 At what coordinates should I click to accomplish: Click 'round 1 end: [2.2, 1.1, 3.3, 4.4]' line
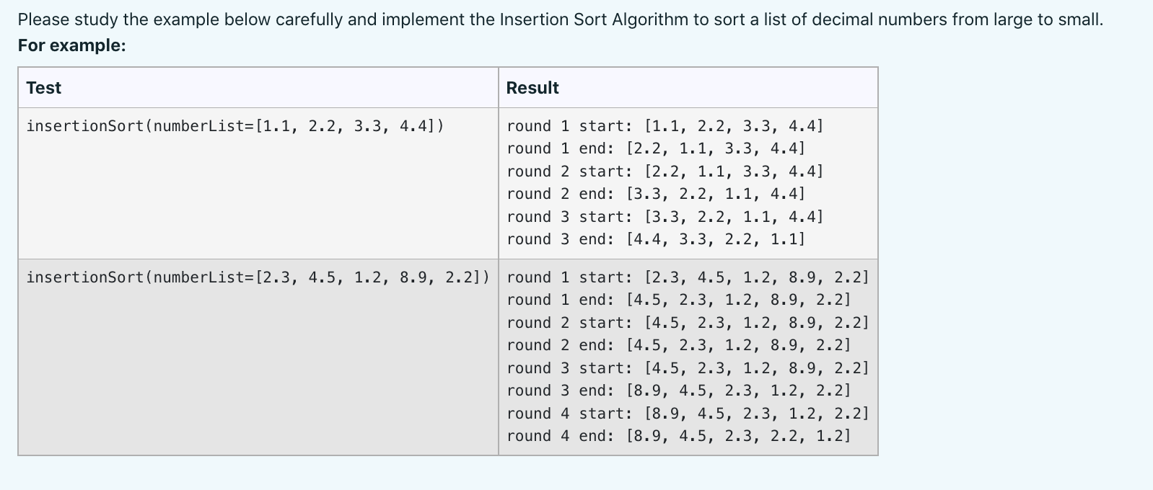[x=655, y=148]
